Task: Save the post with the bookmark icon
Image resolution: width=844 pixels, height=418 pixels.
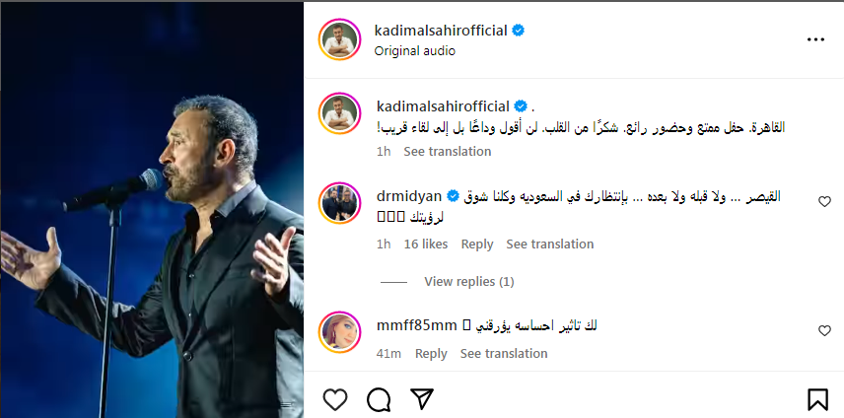Action: (817, 398)
